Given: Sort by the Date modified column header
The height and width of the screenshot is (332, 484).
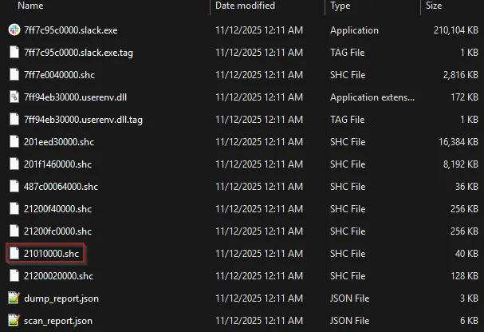Looking at the screenshot, I should (245, 6).
